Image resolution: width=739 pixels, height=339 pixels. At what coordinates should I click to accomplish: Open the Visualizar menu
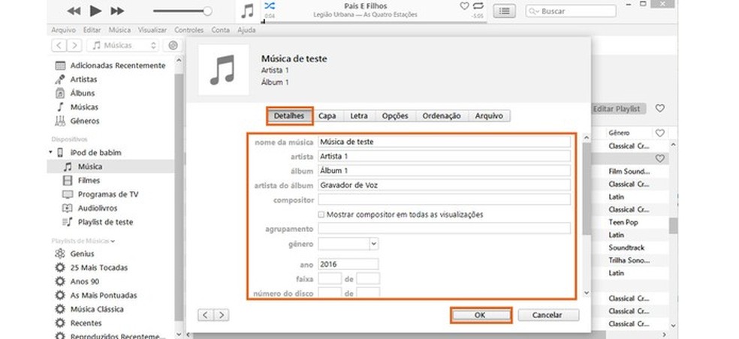[x=152, y=30]
